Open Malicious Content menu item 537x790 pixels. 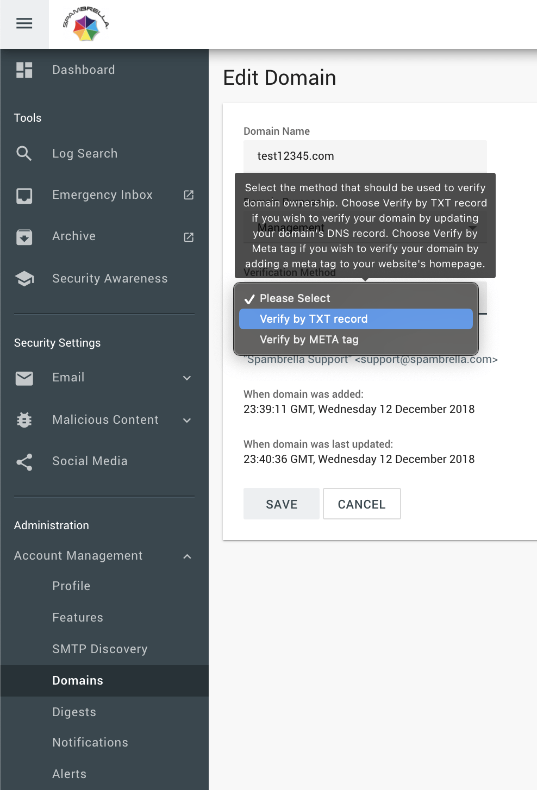[105, 419]
